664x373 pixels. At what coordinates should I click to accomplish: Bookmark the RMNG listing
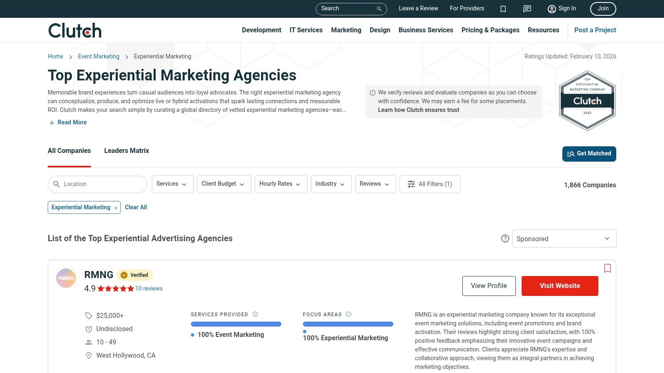pyautogui.click(x=608, y=269)
